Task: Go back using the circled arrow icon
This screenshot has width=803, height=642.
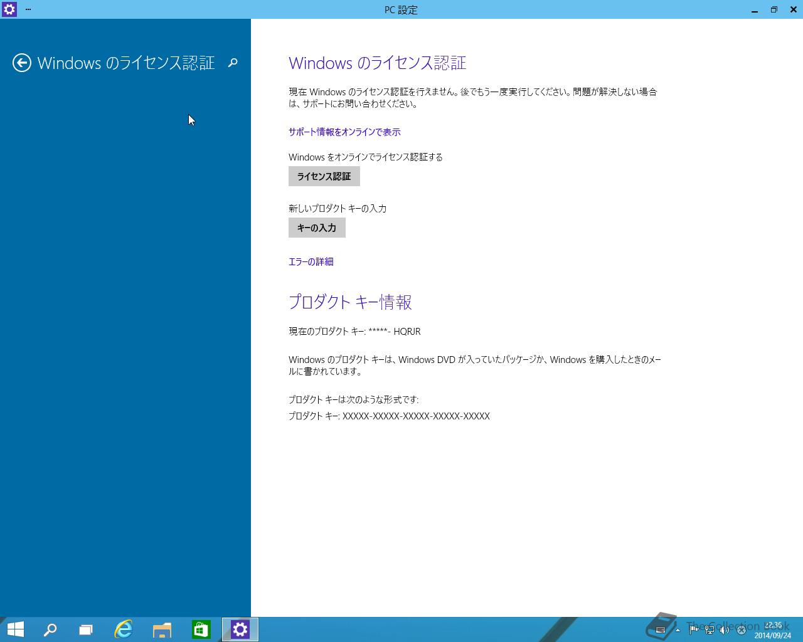Action: pos(22,63)
